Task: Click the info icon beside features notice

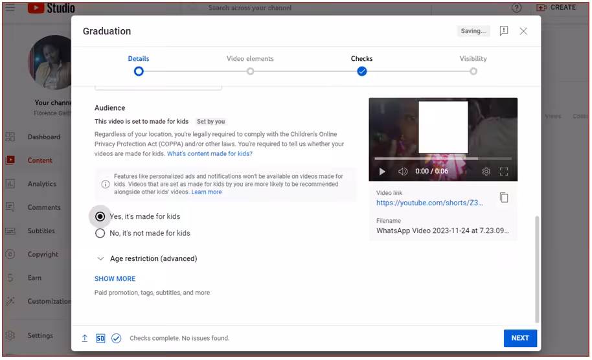Action: click(106, 184)
